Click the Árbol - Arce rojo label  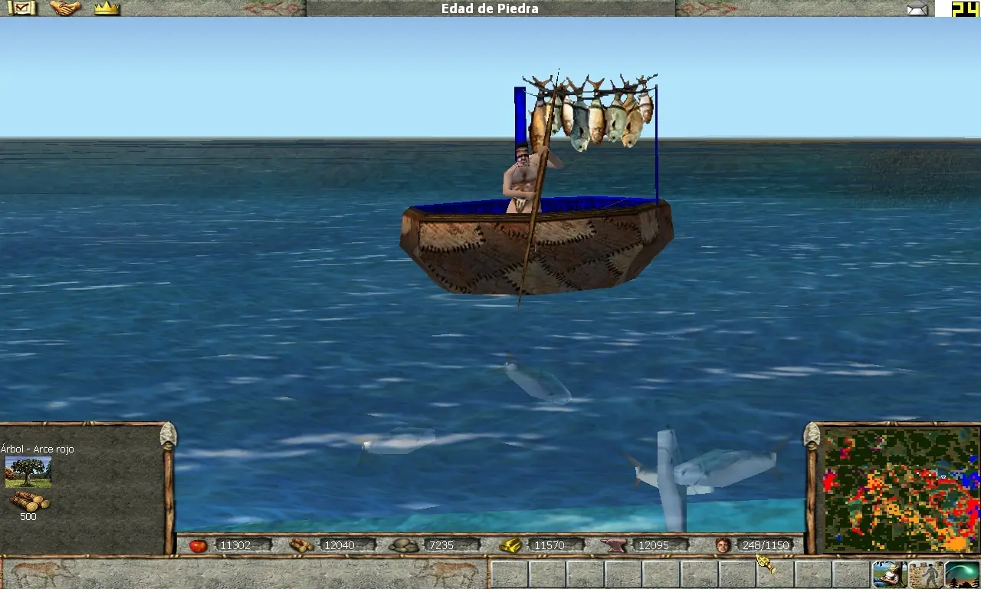click(x=38, y=449)
